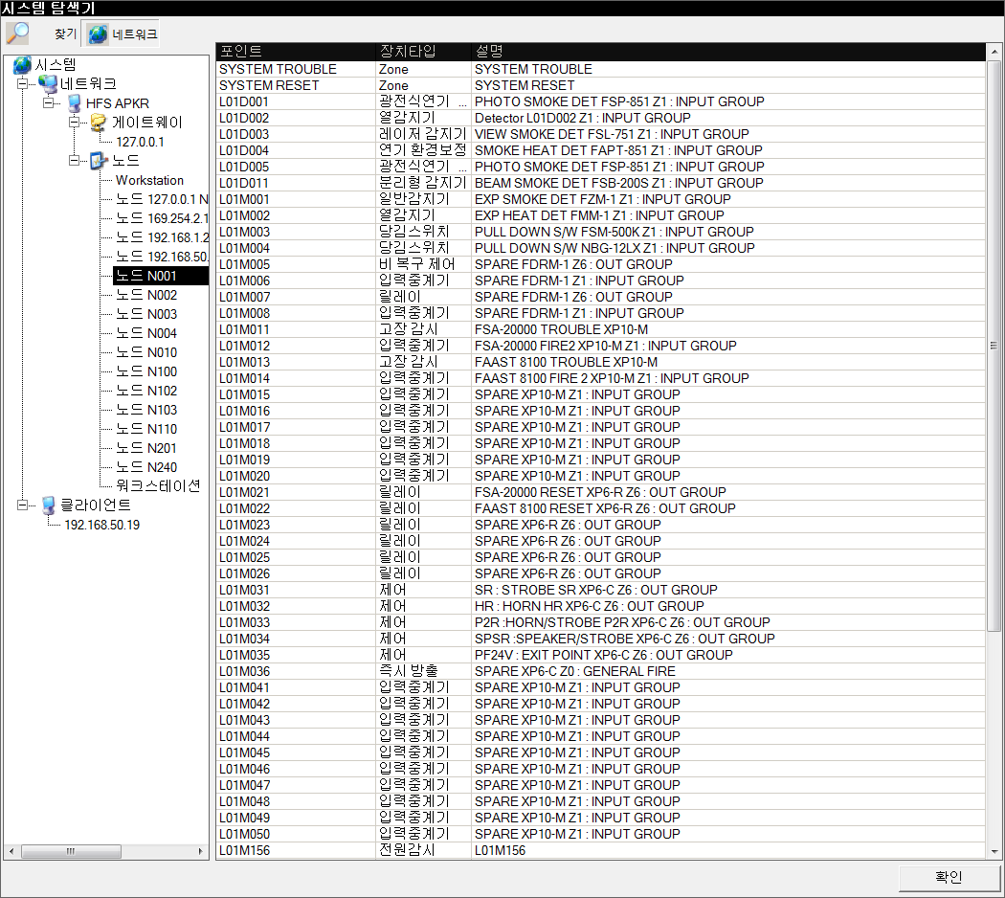1005x898 pixels.
Task: Sort by the 포인트 column header
Action: [x=295, y=51]
